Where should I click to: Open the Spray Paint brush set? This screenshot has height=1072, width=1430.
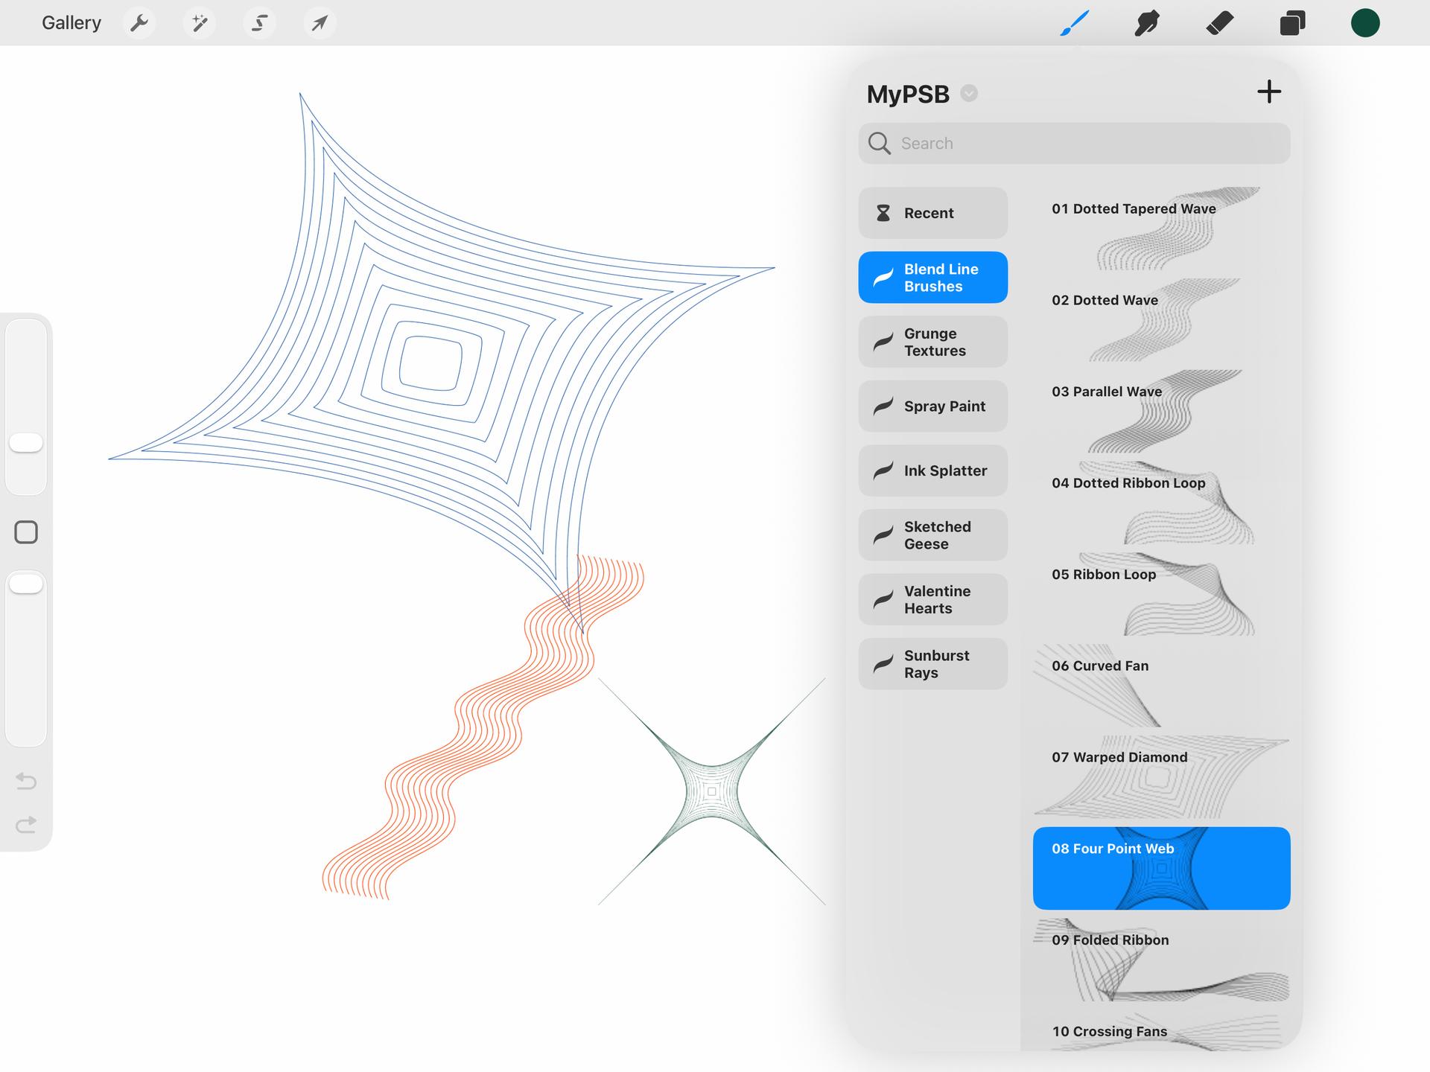pos(932,406)
